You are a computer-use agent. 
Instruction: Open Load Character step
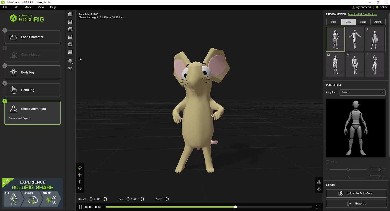tap(32, 37)
